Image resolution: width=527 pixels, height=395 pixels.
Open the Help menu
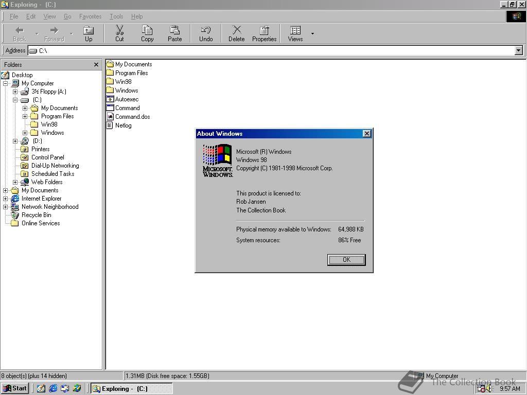(137, 16)
